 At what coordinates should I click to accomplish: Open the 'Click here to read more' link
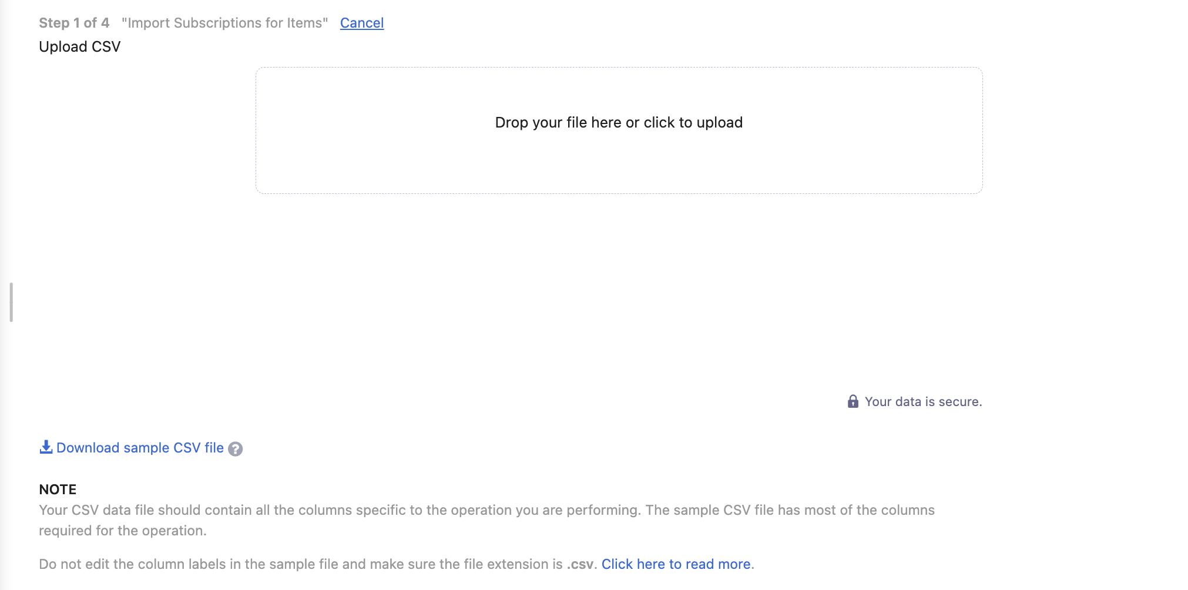click(676, 564)
